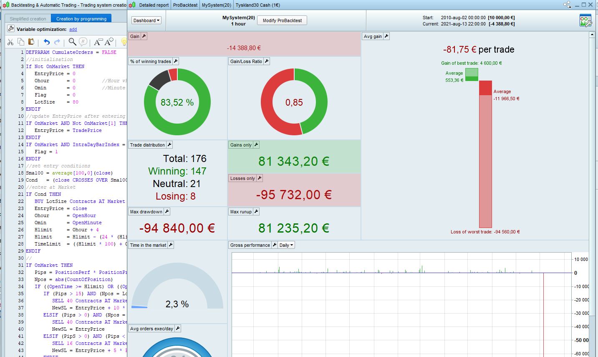Select the Tyskland30 Cash (1€) tab
The width and height of the screenshot is (598, 357).
(258, 5)
